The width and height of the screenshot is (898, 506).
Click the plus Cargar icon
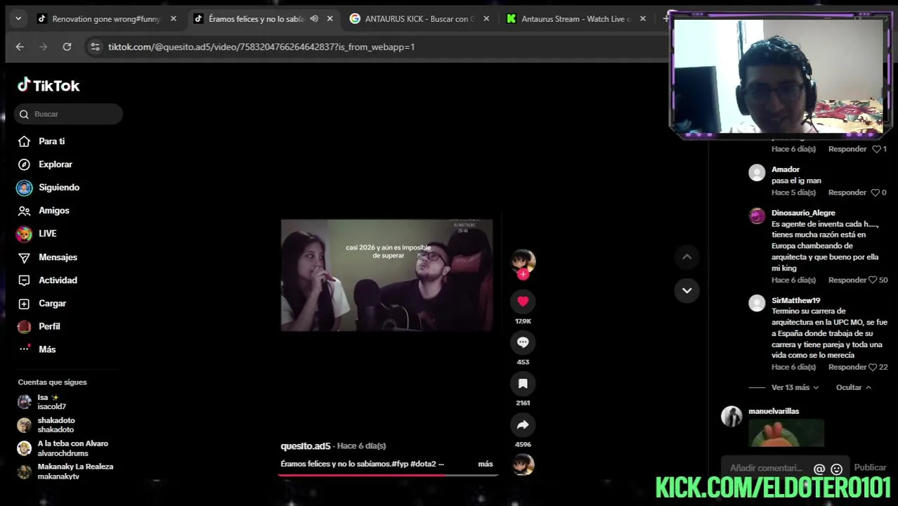(x=24, y=304)
